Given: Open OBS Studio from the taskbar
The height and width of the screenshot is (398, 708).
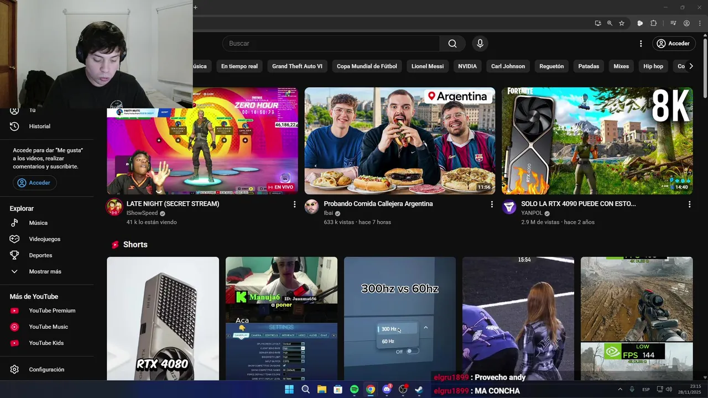Looking at the screenshot, I should tap(403, 390).
